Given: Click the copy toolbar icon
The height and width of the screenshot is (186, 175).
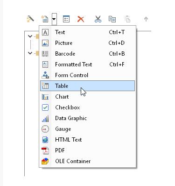Looking at the screenshot, I should (112, 19).
